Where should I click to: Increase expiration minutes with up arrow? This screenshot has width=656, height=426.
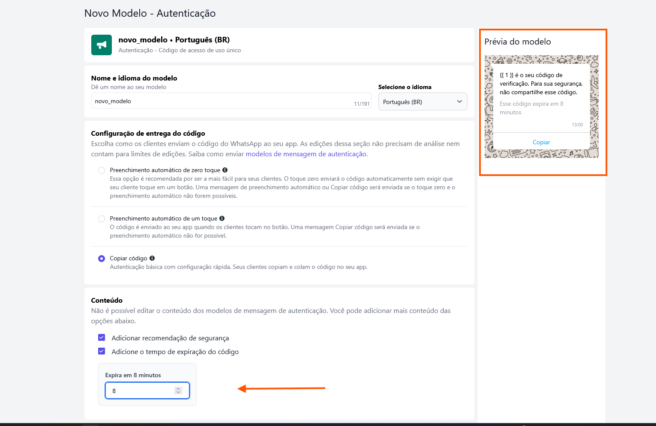[178, 388]
